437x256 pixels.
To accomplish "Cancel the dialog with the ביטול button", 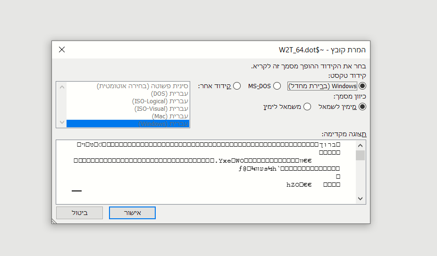I will point(79,213).
